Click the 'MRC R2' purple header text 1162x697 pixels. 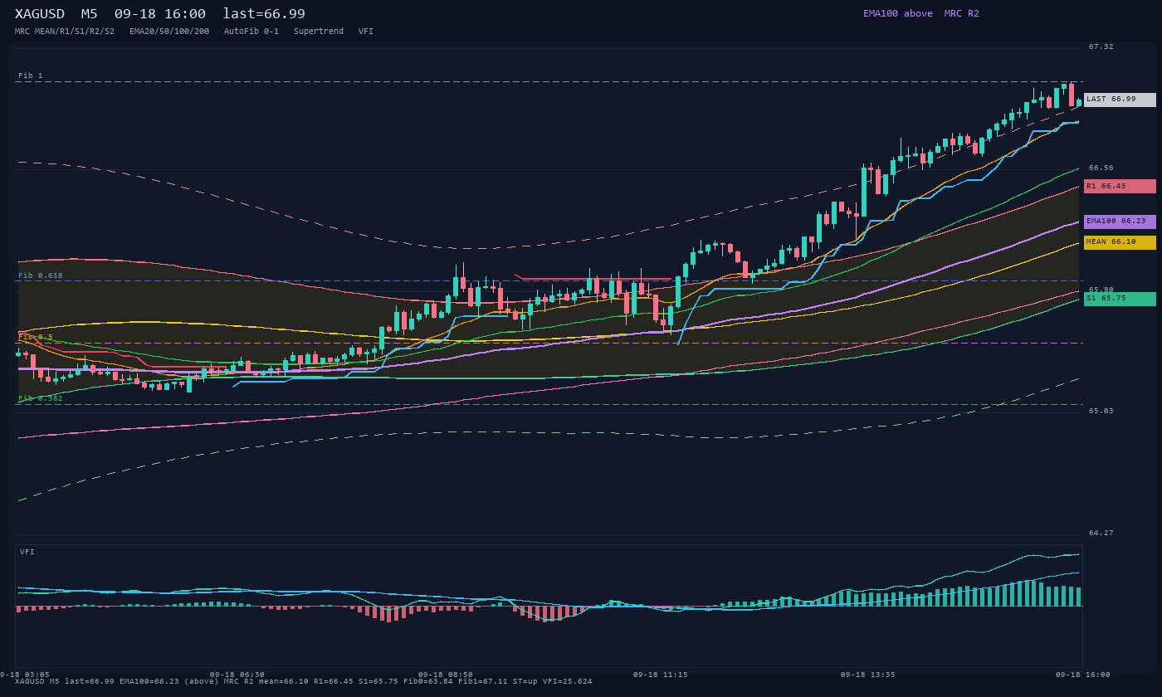(x=961, y=13)
